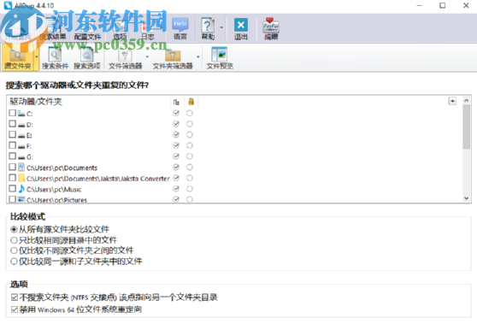Check the C:\Users\pc\Music folder checkbox
This screenshot has height=324, width=477.
point(13,189)
